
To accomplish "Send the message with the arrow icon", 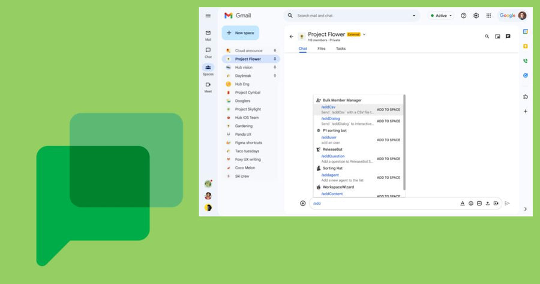I will pyautogui.click(x=507, y=204).
